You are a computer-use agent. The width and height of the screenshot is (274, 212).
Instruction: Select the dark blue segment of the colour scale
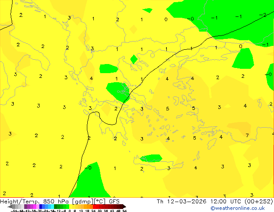pyautogui.click(x=41, y=207)
